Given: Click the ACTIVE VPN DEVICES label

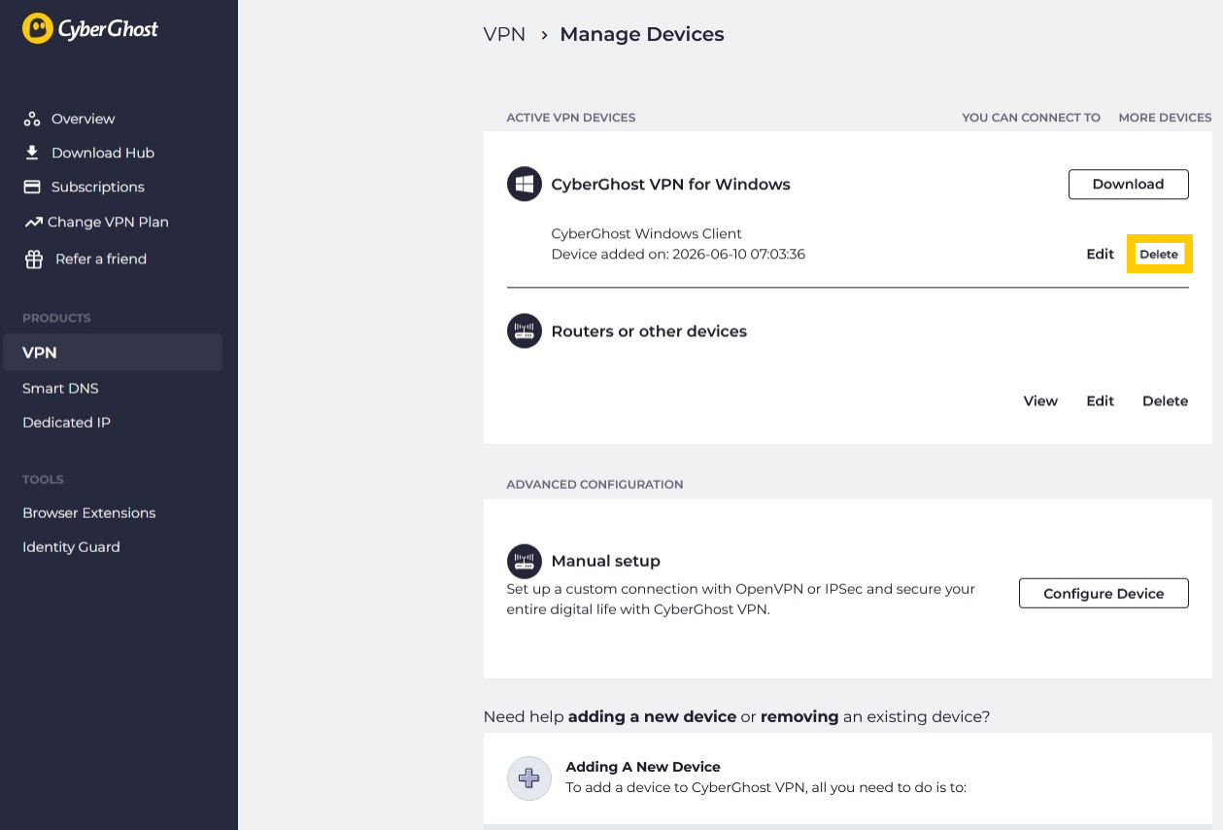Looking at the screenshot, I should click(571, 118).
